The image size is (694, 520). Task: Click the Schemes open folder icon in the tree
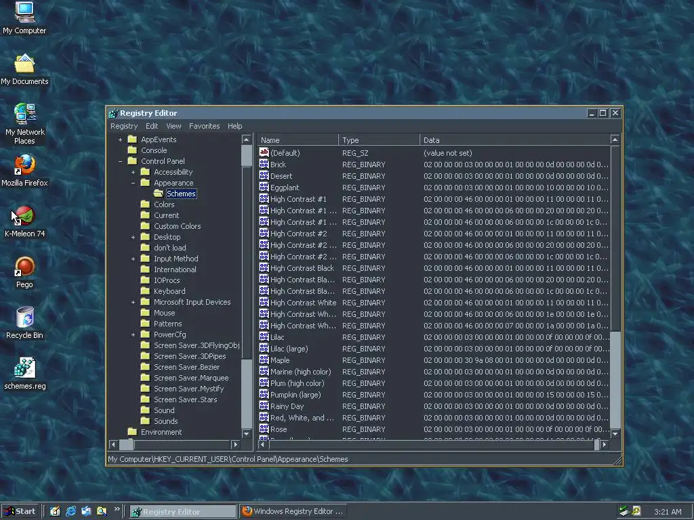tap(159, 193)
